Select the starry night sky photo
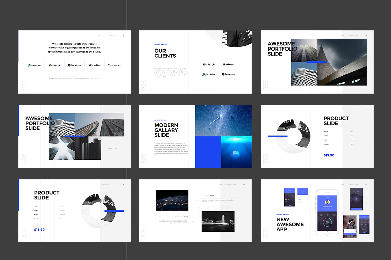The image size is (391, 260). coord(223,120)
